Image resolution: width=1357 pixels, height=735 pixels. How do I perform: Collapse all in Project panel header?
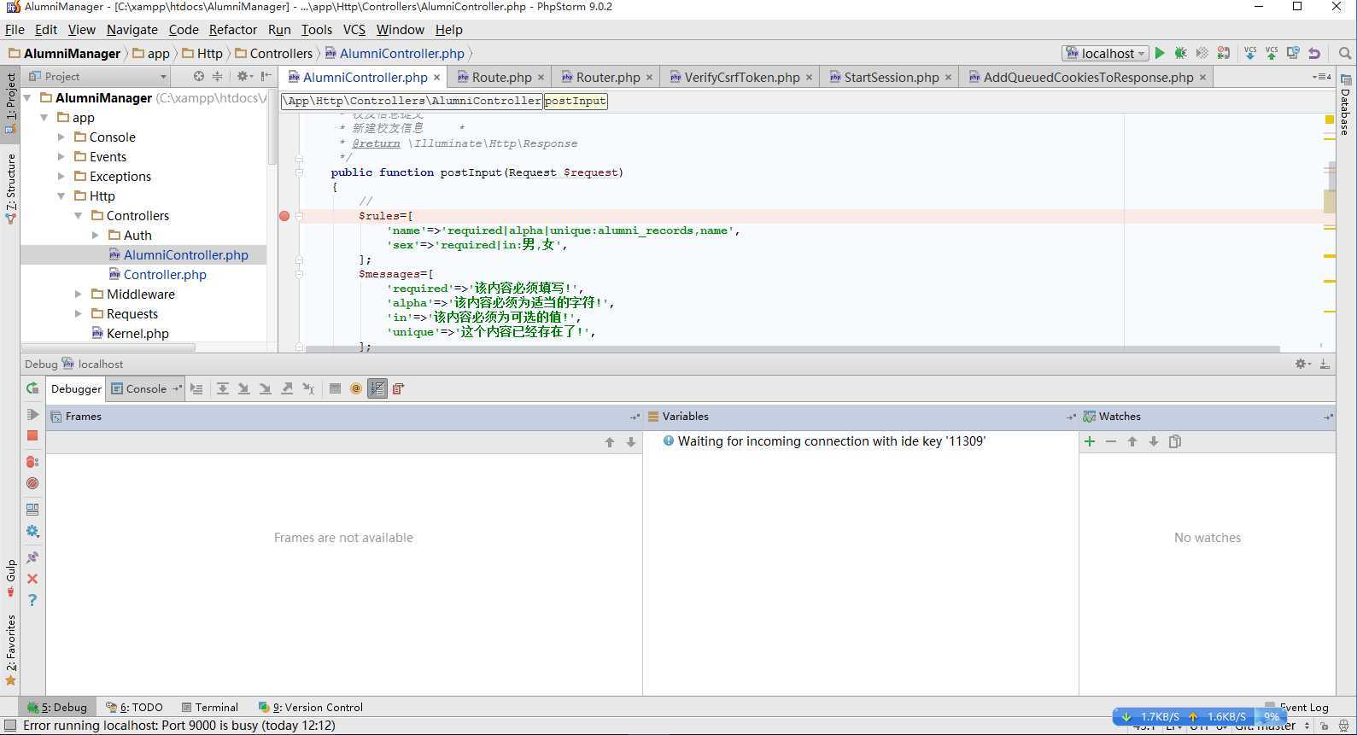click(x=217, y=76)
